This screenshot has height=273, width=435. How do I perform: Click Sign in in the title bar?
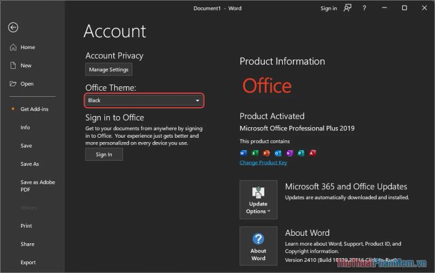(329, 8)
